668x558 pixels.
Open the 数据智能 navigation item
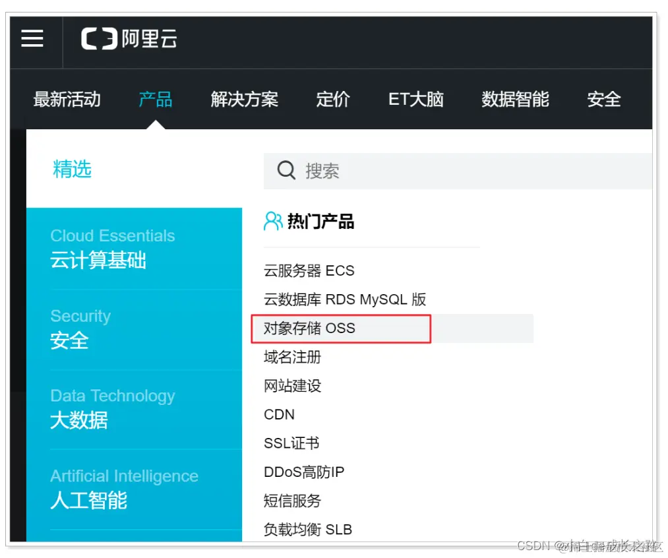coord(515,100)
